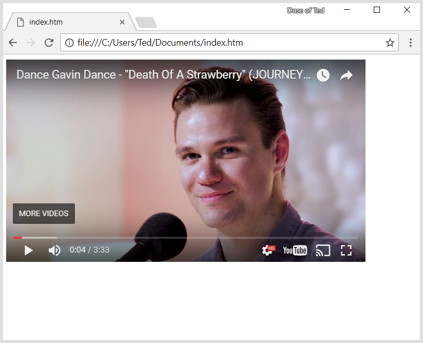Save video to Watch Later
Image resolution: width=423 pixels, height=343 pixels.
coord(323,75)
